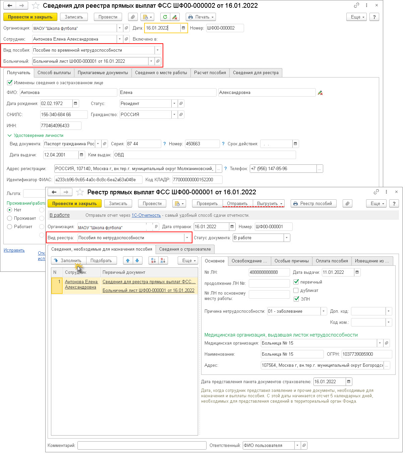This screenshot has width=405, height=455.
Task: Select Проживает radio button
Action: coord(9,218)
